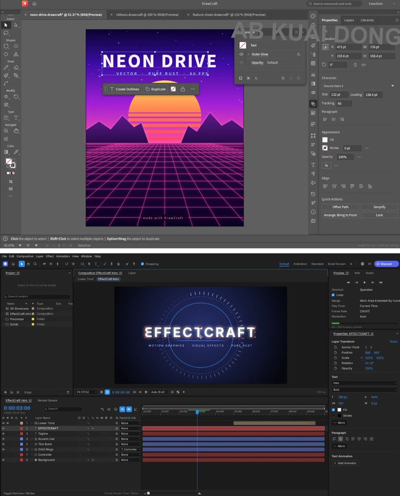
Task: Click the Offset Path quick action
Action: (340, 207)
